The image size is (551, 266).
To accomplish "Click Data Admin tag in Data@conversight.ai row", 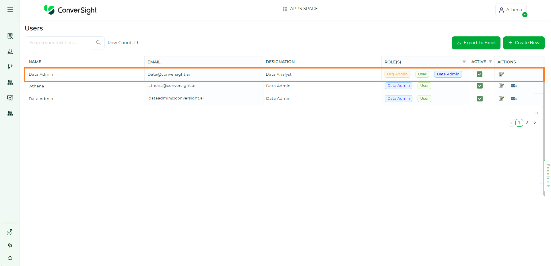I will point(448,74).
